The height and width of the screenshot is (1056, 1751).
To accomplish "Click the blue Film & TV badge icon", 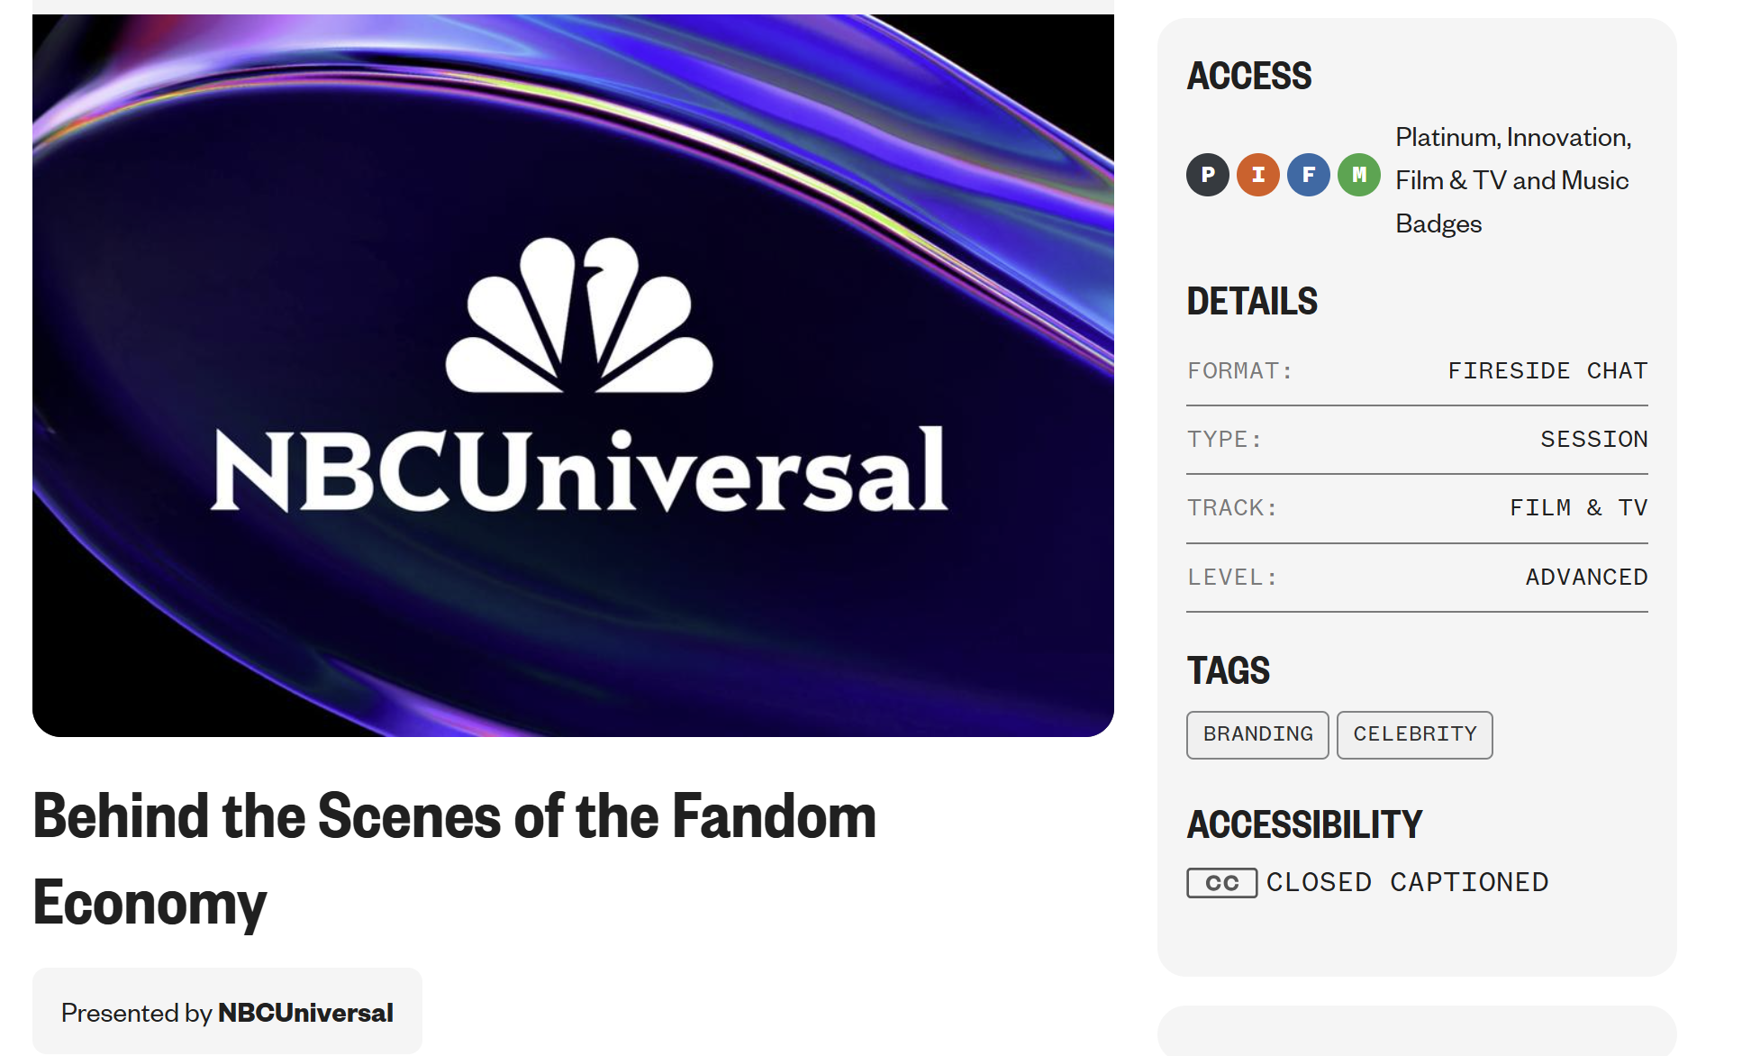I will 1309,175.
